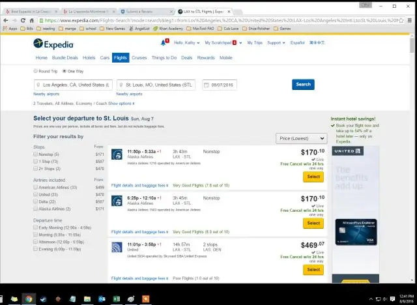The width and height of the screenshot is (417, 305).
Task: Expand flight details for the United 11:01p flight
Action: click(x=140, y=278)
